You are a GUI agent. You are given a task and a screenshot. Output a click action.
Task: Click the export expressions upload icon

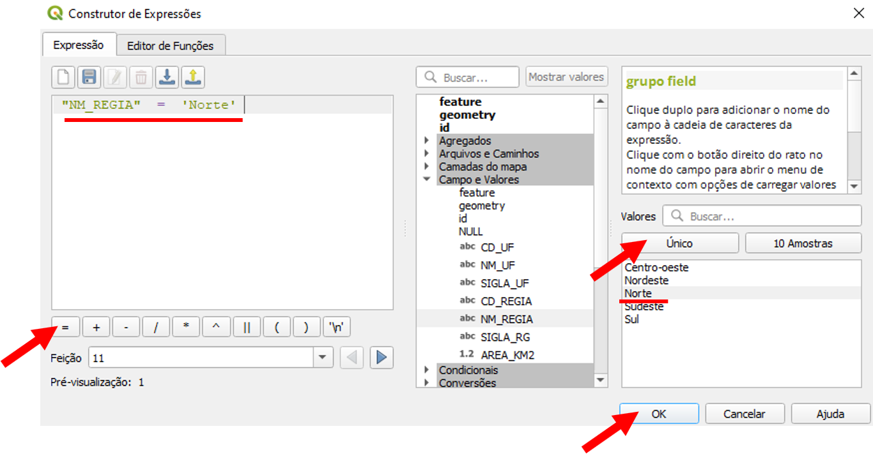pyautogui.click(x=193, y=77)
